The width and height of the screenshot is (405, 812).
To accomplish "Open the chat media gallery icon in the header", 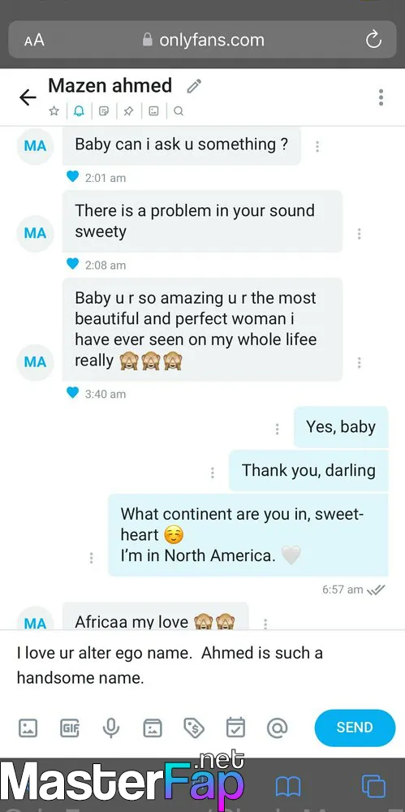I will [153, 110].
